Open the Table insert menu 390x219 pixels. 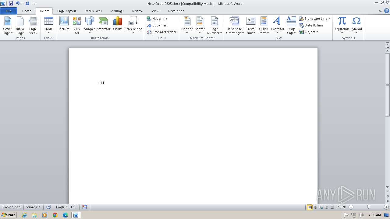[48, 26]
